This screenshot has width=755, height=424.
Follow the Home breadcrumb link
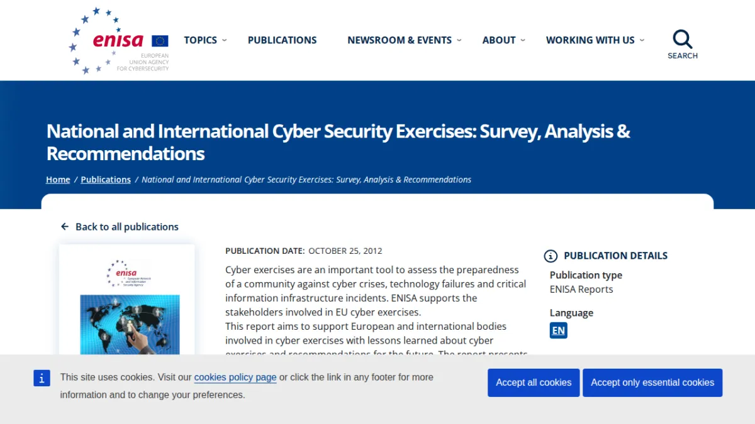[x=58, y=180]
